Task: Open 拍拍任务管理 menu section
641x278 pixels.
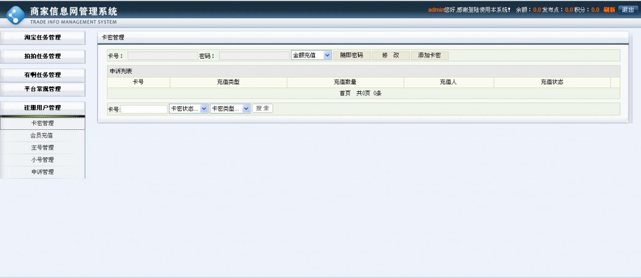Action: (x=43, y=56)
